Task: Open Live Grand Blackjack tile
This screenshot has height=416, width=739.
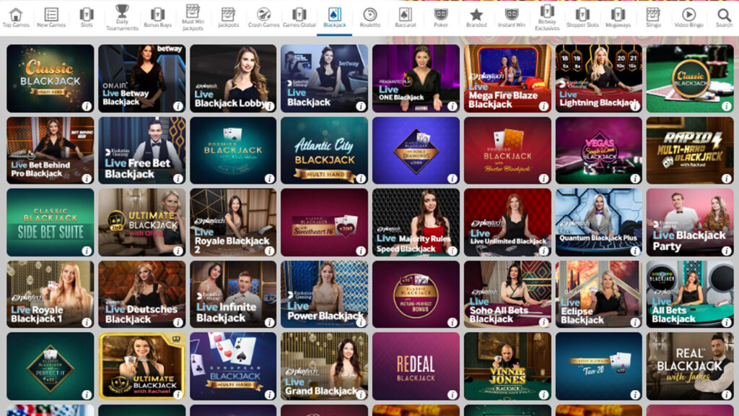Action: click(x=324, y=366)
